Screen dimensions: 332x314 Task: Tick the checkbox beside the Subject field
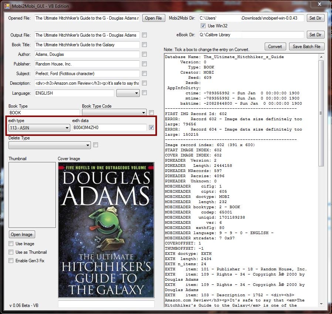[x=145, y=74]
